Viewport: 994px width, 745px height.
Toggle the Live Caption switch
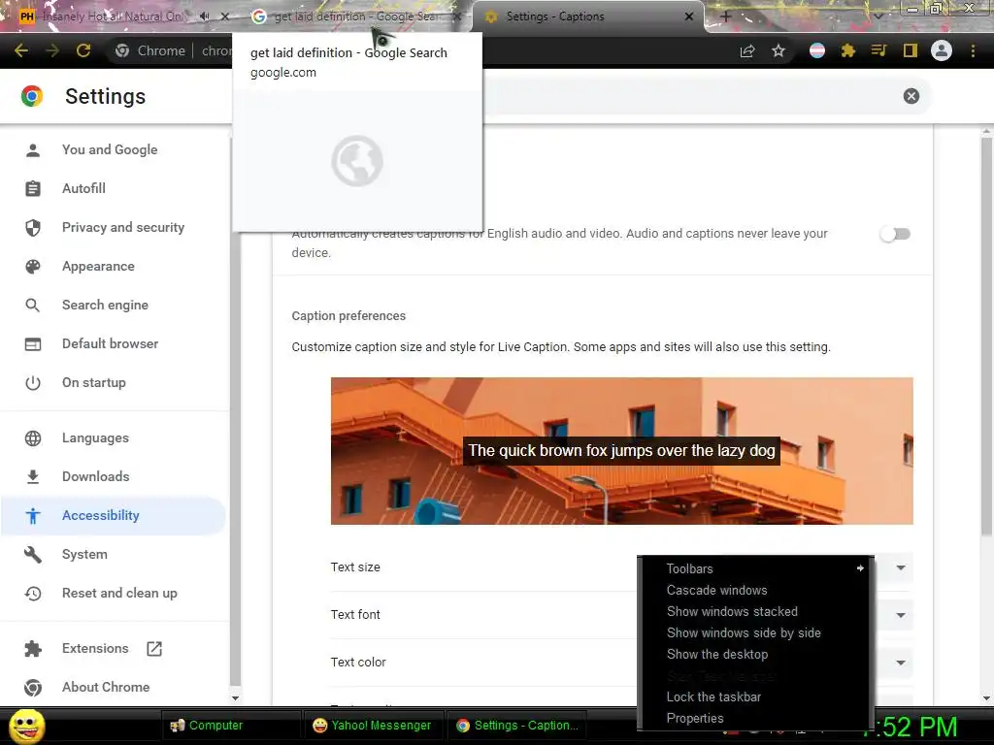click(x=895, y=235)
